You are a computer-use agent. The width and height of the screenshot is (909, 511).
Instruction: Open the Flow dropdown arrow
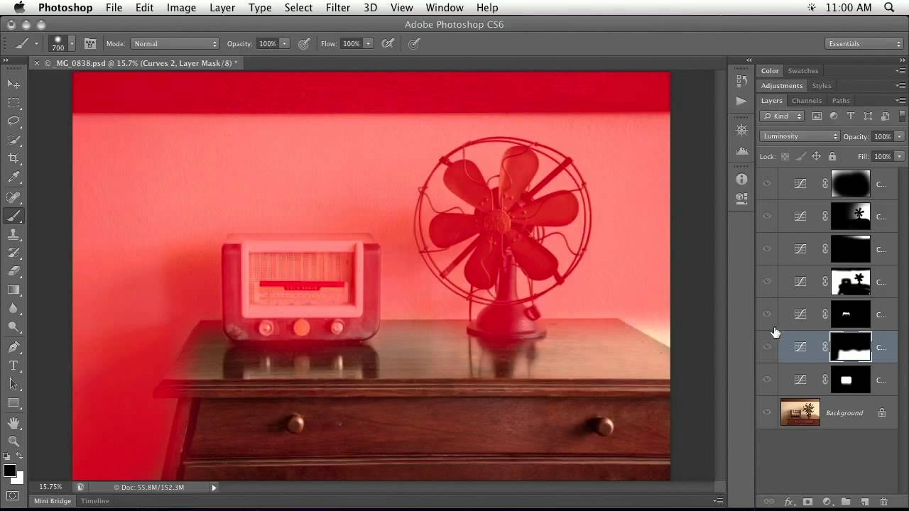[368, 43]
